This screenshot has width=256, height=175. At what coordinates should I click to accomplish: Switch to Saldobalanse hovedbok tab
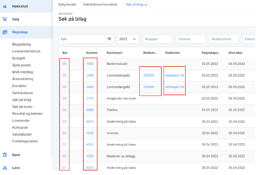100,4
